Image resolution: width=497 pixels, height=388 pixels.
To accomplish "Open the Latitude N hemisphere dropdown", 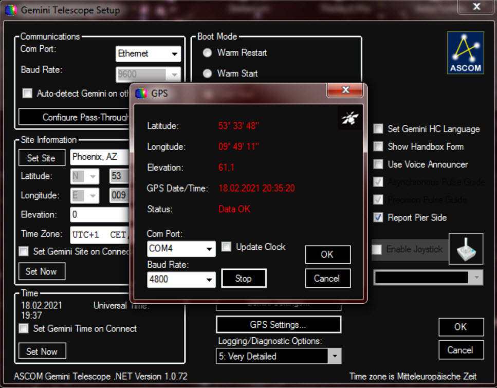I will point(93,176).
